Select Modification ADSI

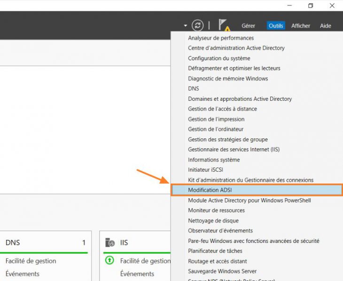pyautogui.click(x=257, y=190)
